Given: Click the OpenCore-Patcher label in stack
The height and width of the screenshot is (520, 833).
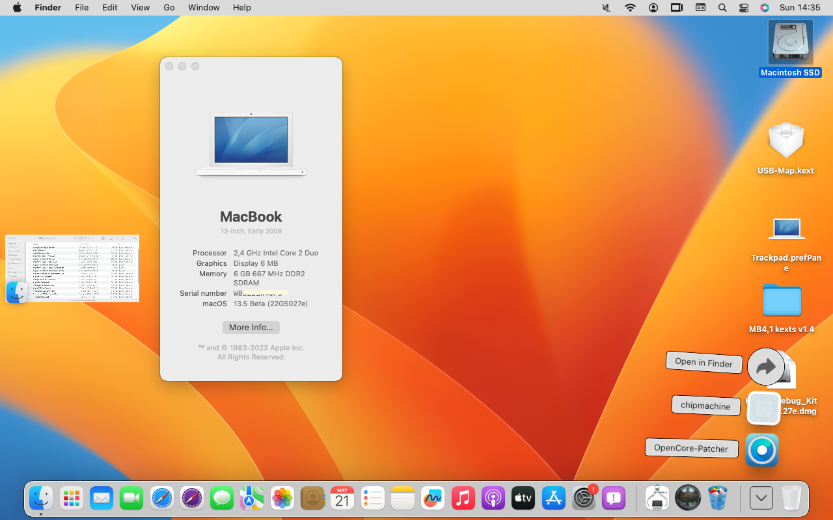Looking at the screenshot, I should click(691, 448).
